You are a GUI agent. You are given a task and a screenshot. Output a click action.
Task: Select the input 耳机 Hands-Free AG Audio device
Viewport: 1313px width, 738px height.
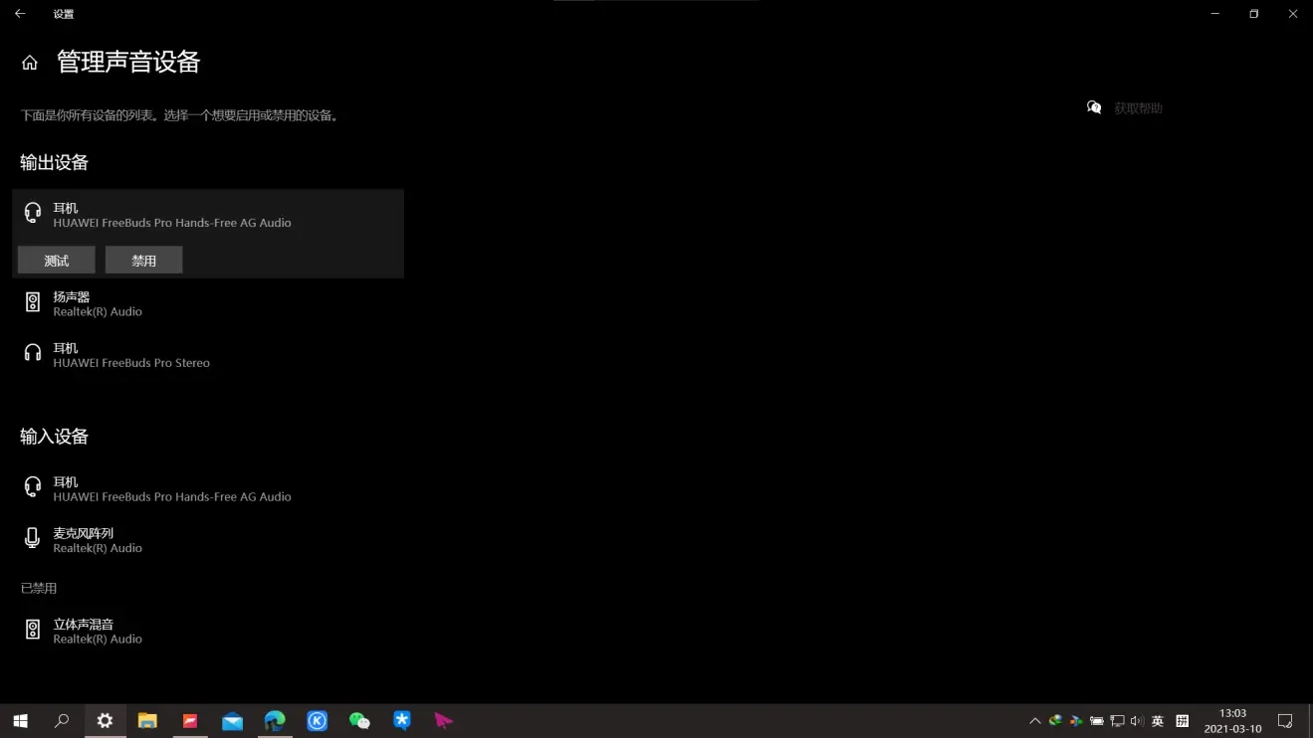(x=208, y=488)
